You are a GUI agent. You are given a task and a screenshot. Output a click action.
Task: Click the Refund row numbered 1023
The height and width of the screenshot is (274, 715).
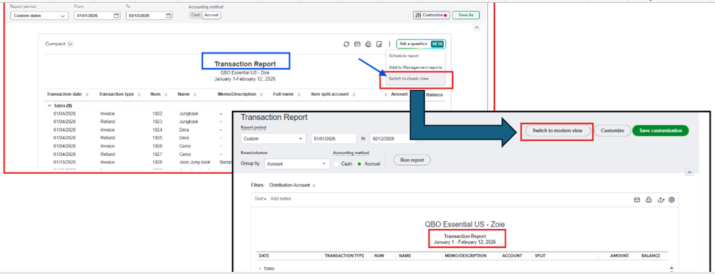pos(157,122)
